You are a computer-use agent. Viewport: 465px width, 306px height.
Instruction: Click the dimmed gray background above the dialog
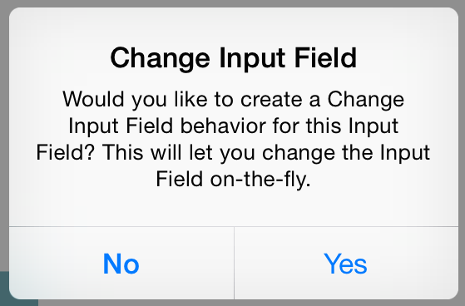(x=233, y=3)
